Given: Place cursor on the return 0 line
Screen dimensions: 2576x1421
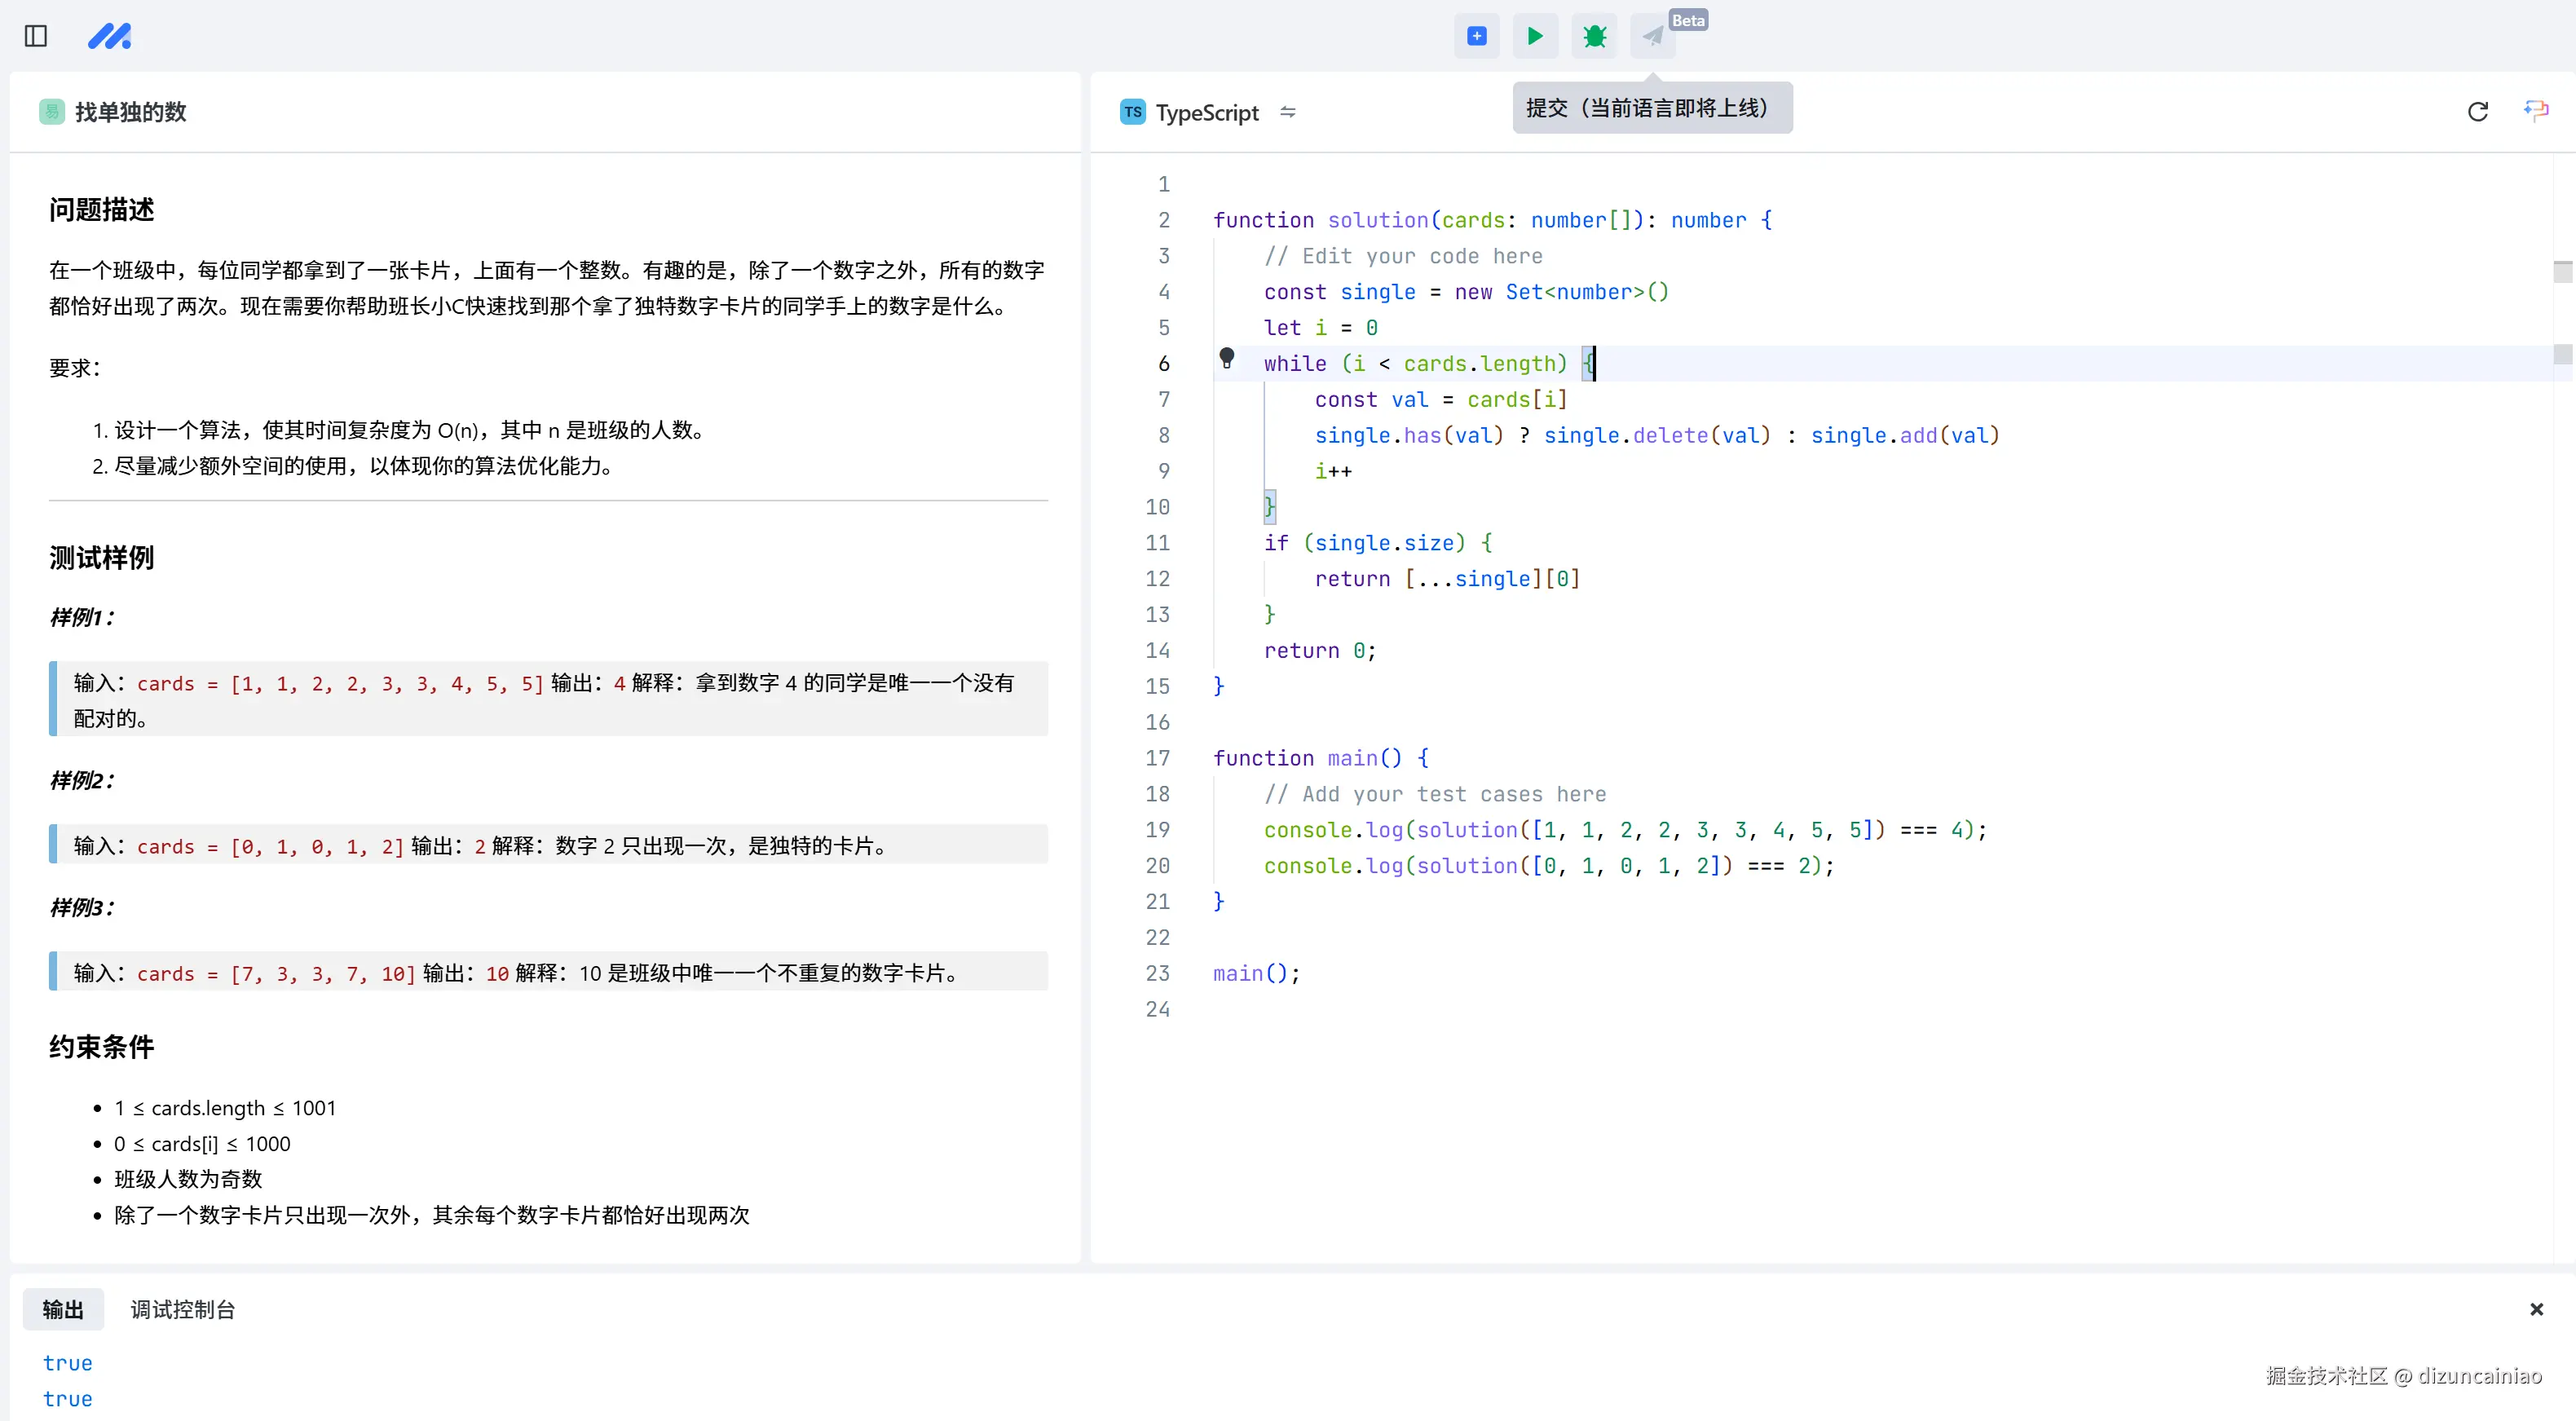Looking at the screenshot, I should tap(1320, 651).
